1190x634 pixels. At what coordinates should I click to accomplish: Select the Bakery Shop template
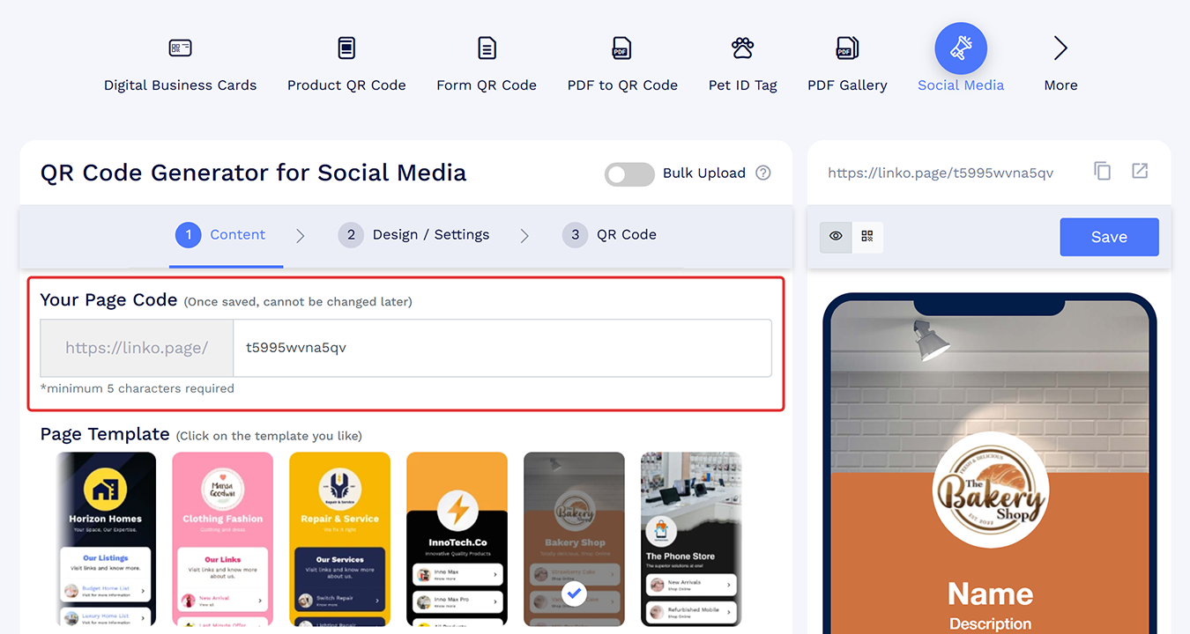(x=574, y=539)
